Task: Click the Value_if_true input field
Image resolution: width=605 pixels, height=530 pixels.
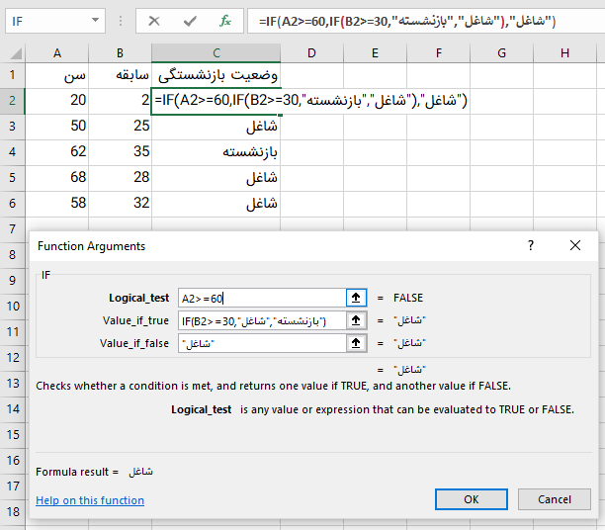Action: coord(260,320)
